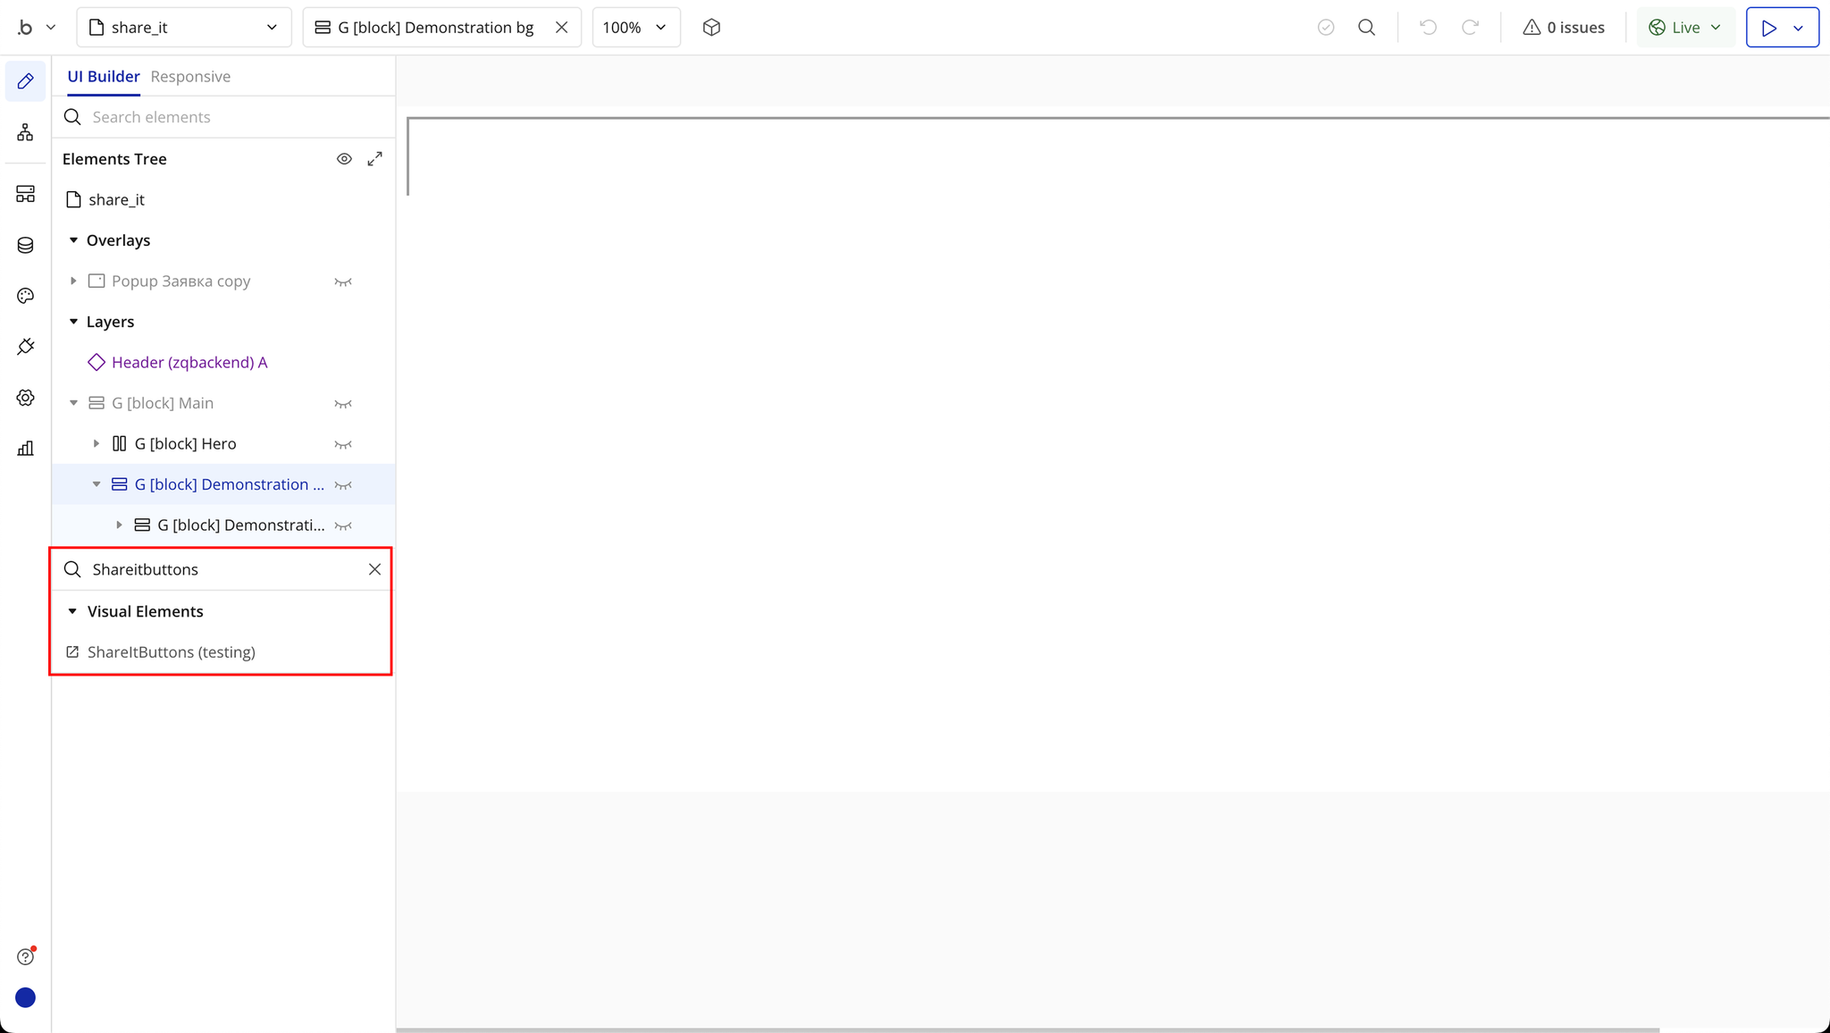Open the Workflow tab icon in sidebar
The height and width of the screenshot is (1033, 1830).
click(x=25, y=133)
